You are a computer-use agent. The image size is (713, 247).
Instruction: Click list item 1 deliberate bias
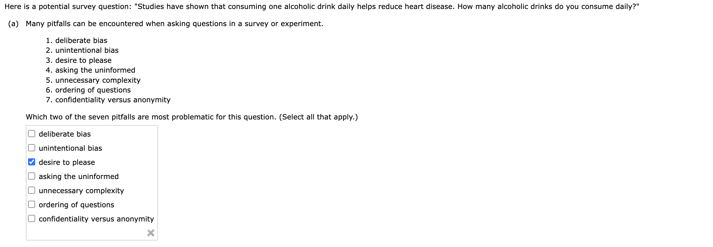76,40
